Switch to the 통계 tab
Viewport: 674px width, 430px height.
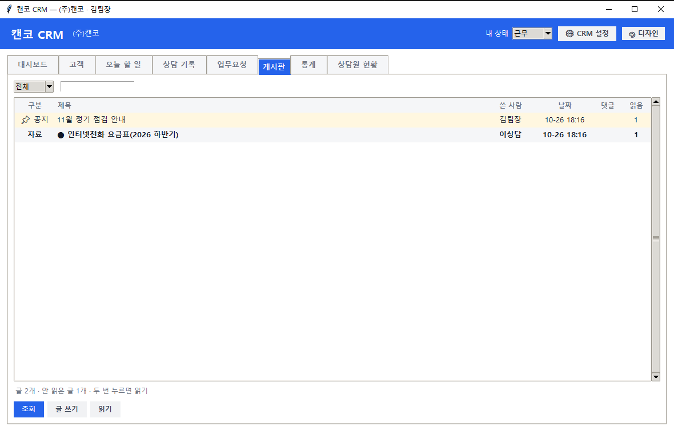[x=308, y=65]
